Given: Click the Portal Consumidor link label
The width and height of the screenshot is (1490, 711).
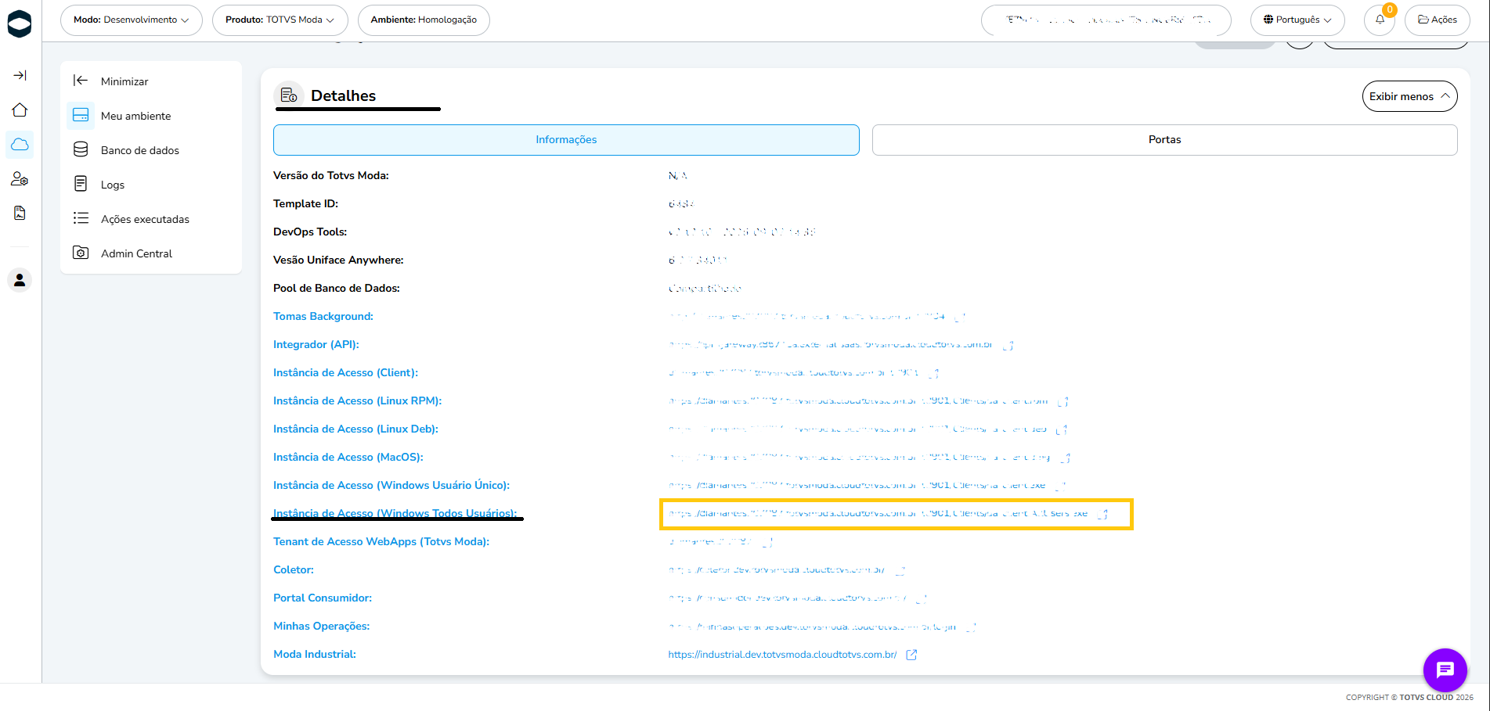Looking at the screenshot, I should click(323, 598).
